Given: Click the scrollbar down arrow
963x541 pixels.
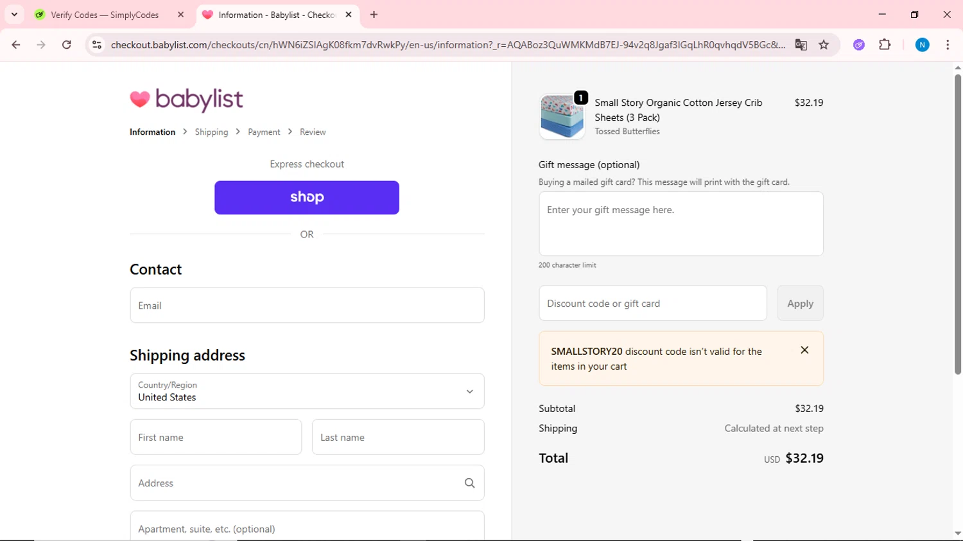Looking at the screenshot, I should [958, 534].
